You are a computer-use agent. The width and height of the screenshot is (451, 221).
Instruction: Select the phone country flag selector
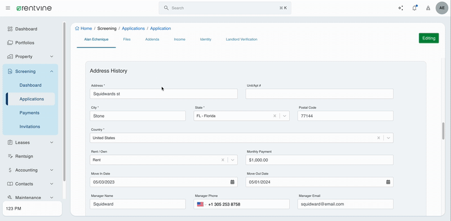point(202,204)
